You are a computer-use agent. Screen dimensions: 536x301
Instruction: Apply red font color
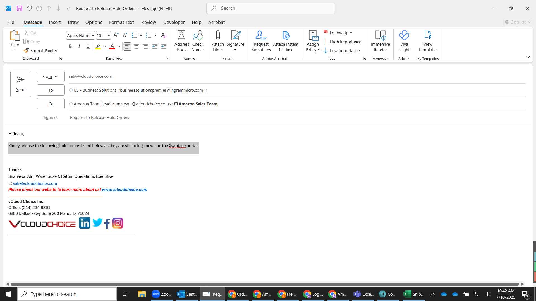pyautogui.click(x=112, y=47)
